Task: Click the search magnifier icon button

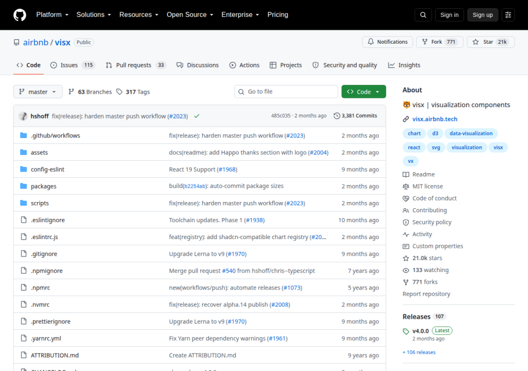Action: (x=423, y=15)
